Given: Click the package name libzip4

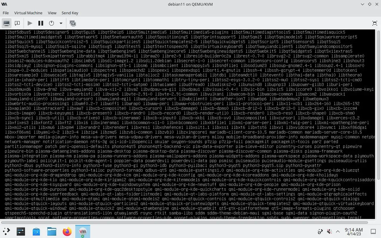Looking at the screenshot, I should pos(89,132).
